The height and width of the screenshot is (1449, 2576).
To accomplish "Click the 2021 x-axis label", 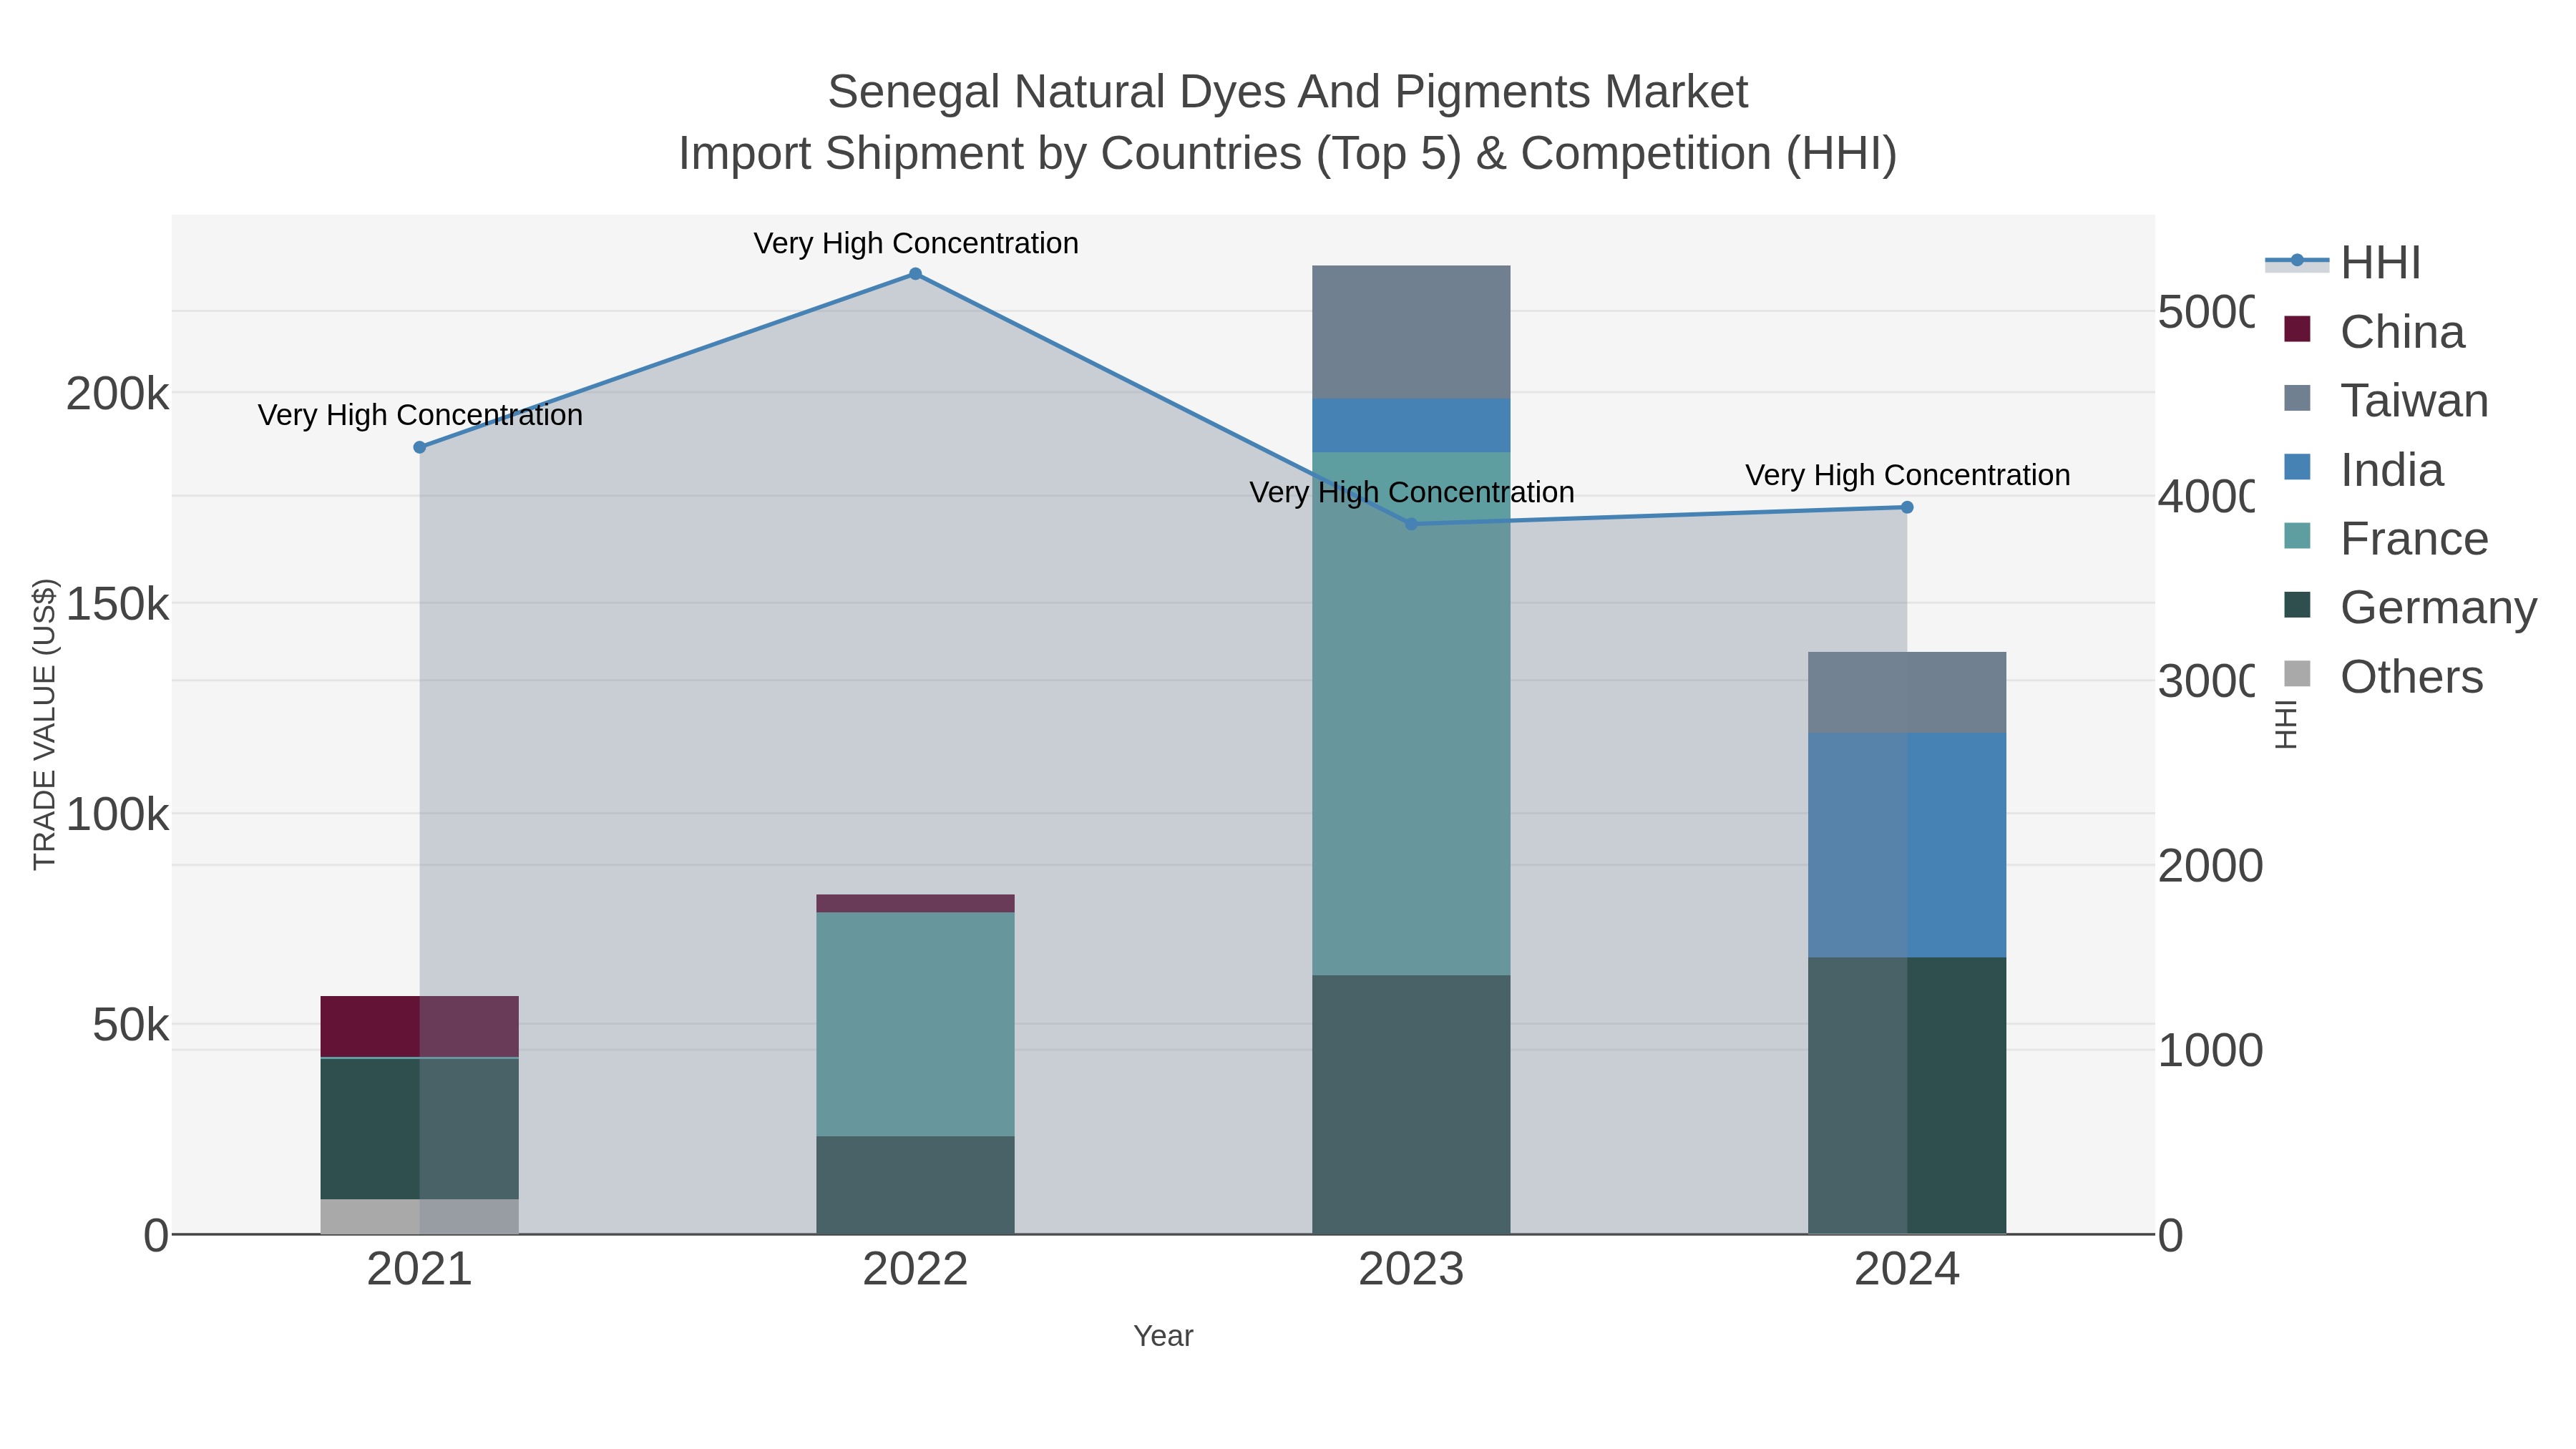I will tap(420, 1270).
